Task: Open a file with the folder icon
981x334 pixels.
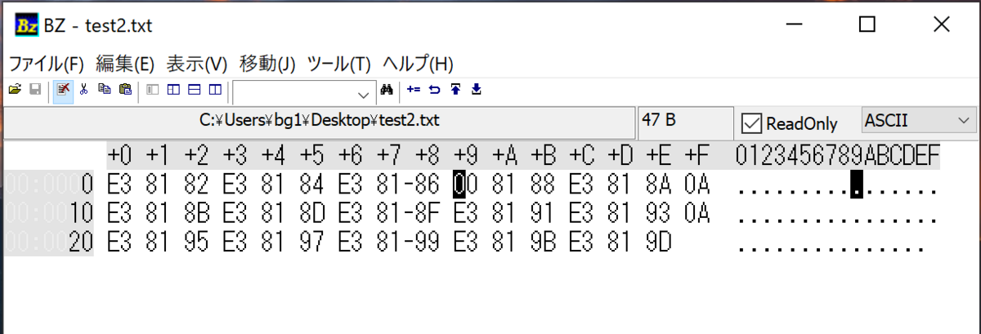Action: (x=16, y=90)
